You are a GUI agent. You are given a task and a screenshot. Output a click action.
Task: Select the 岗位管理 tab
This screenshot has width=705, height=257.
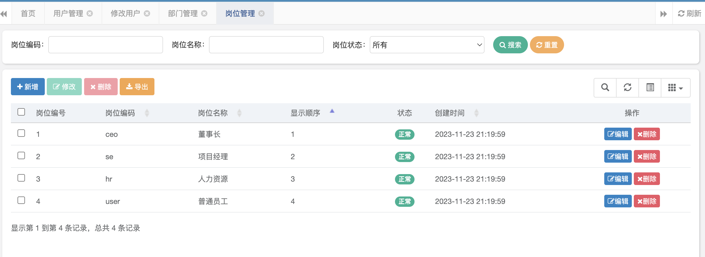tap(240, 13)
